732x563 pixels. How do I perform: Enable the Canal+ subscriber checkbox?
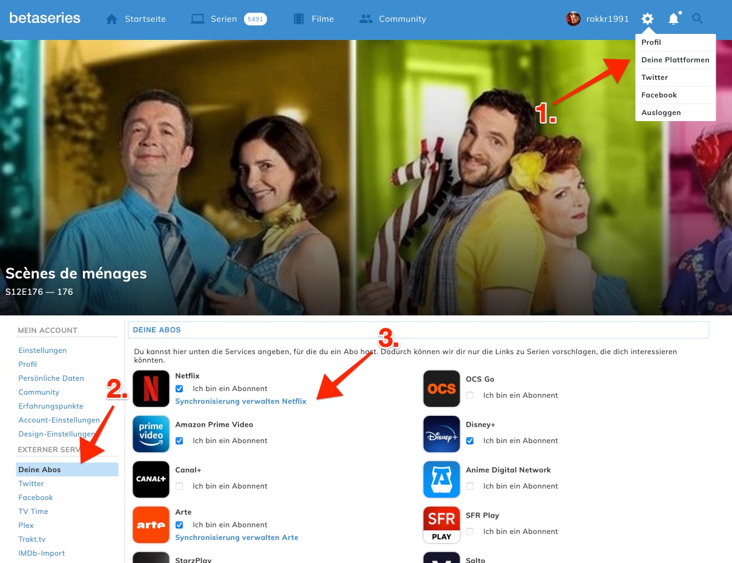[x=179, y=486]
